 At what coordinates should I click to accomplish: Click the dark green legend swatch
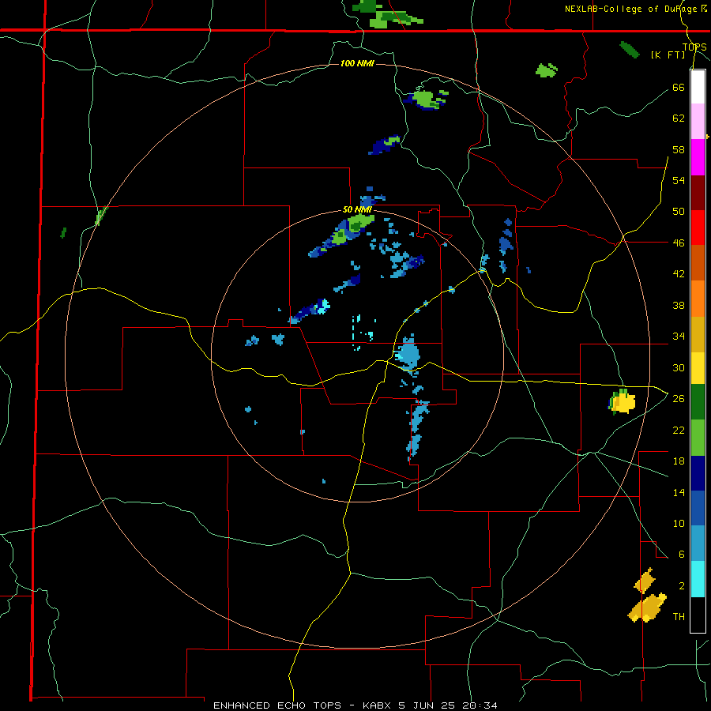pyautogui.click(x=698, y=402)
